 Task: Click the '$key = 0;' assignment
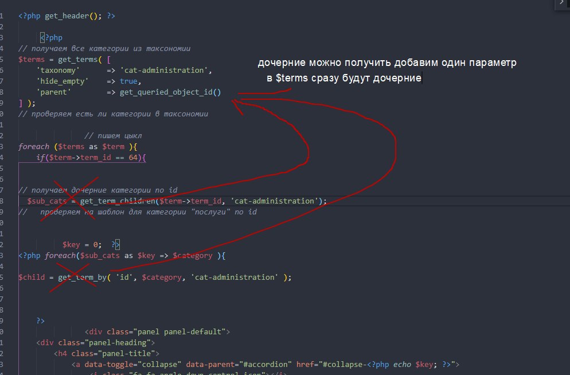(82, 244)
